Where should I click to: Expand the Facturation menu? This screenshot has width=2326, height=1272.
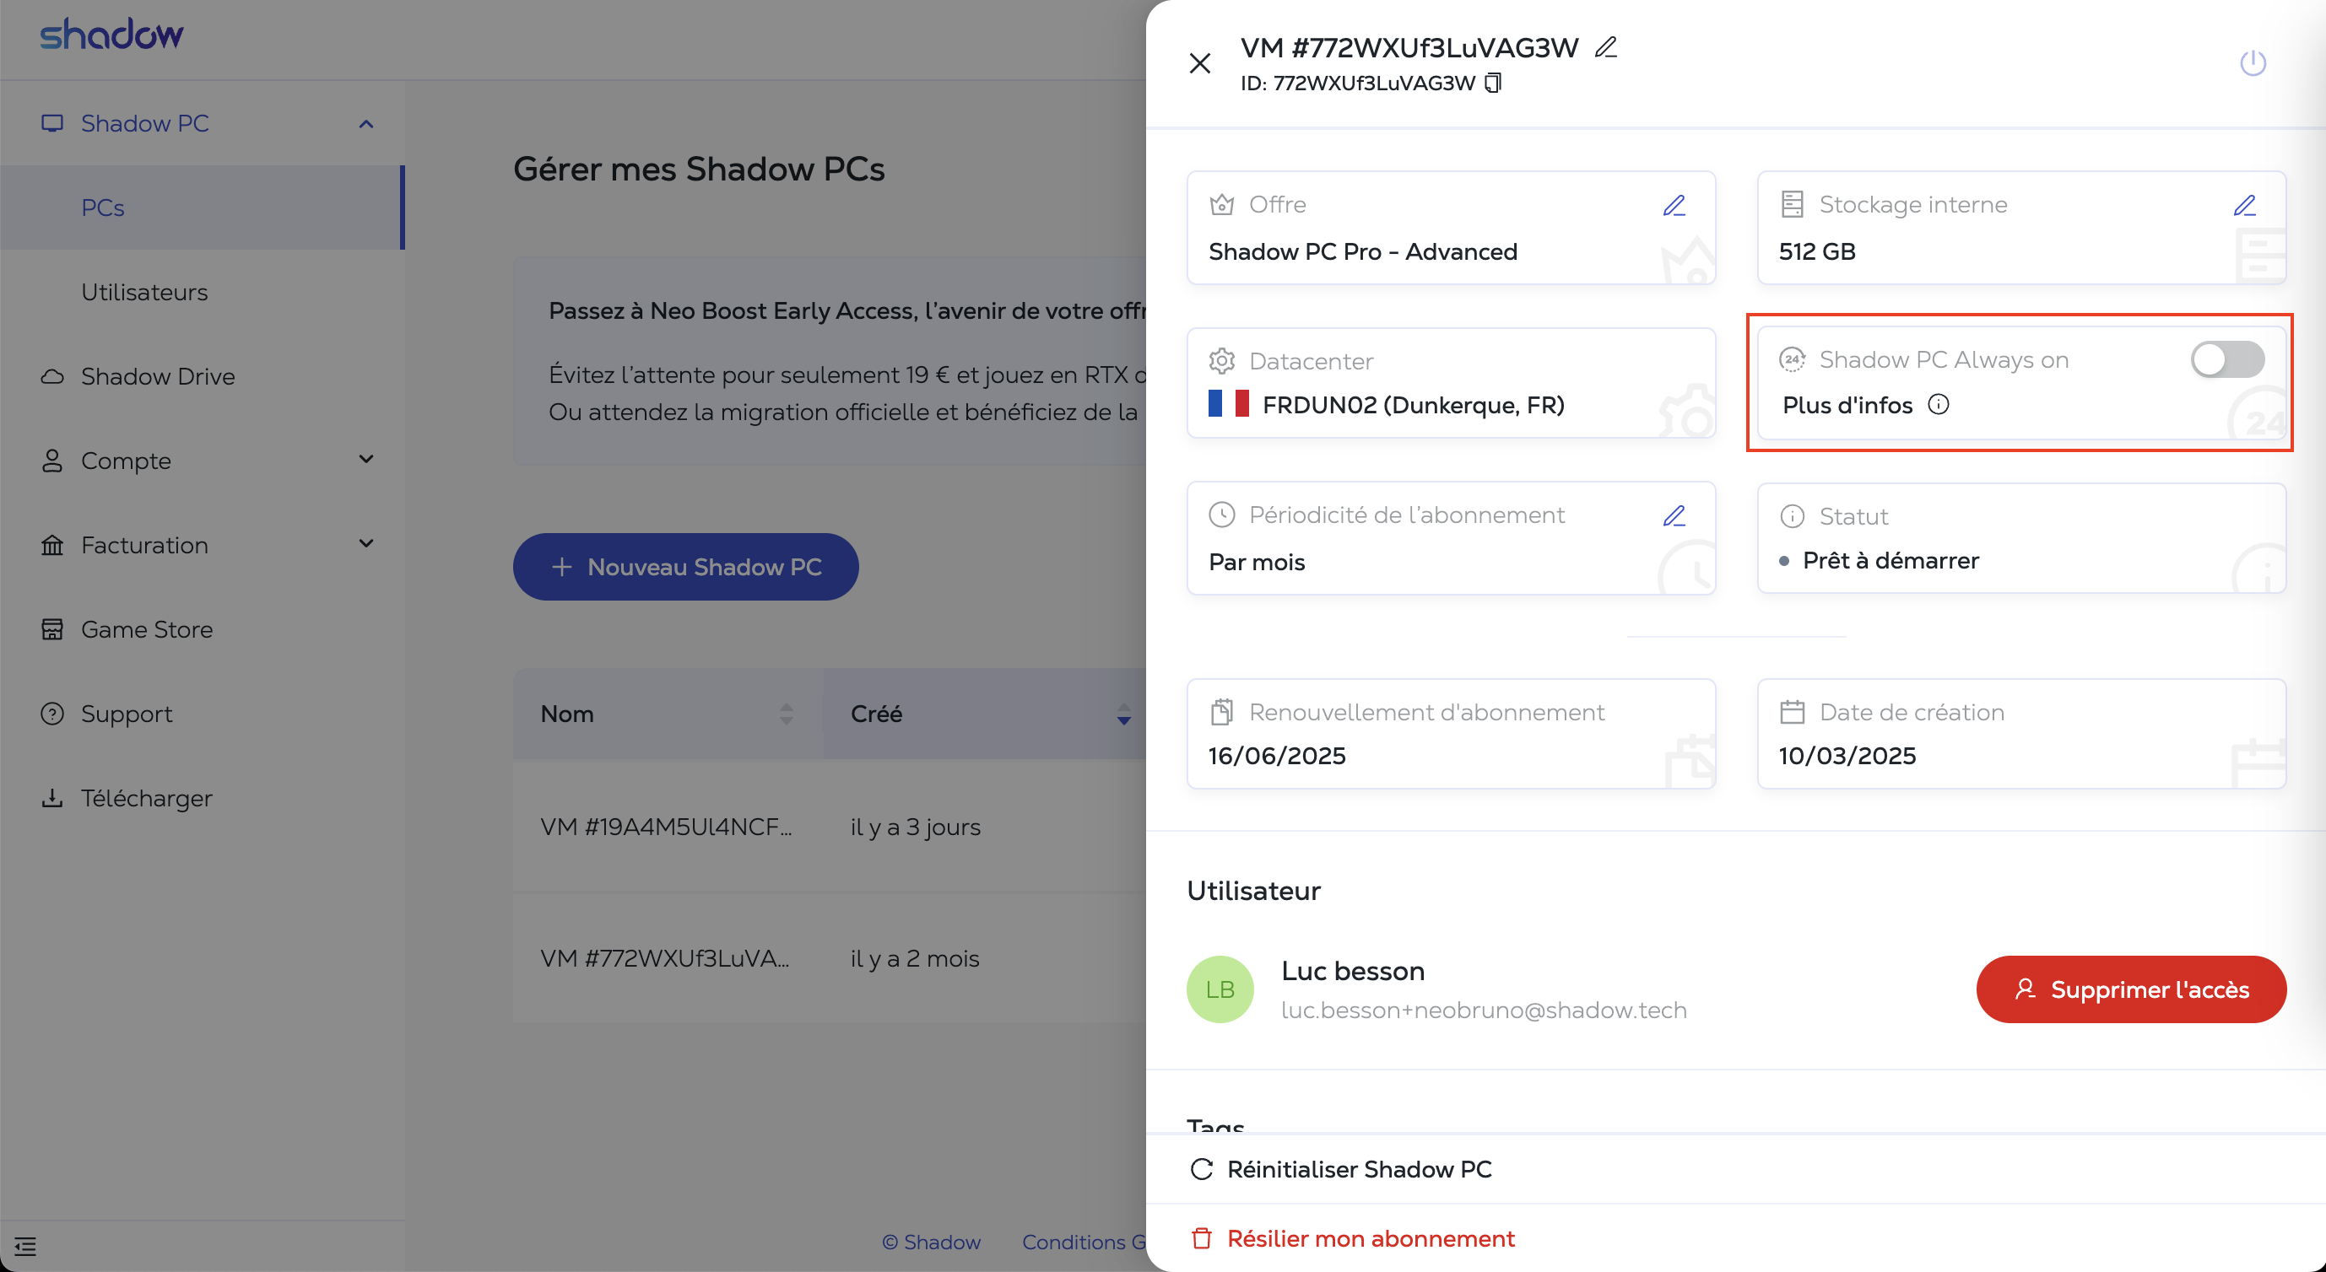coord(365,544)
